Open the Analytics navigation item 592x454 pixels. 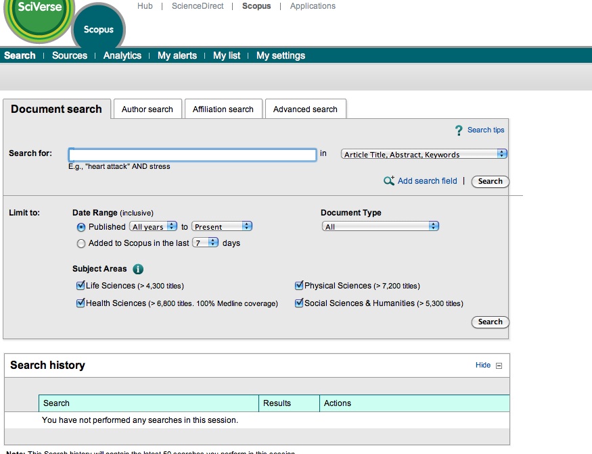122,55
